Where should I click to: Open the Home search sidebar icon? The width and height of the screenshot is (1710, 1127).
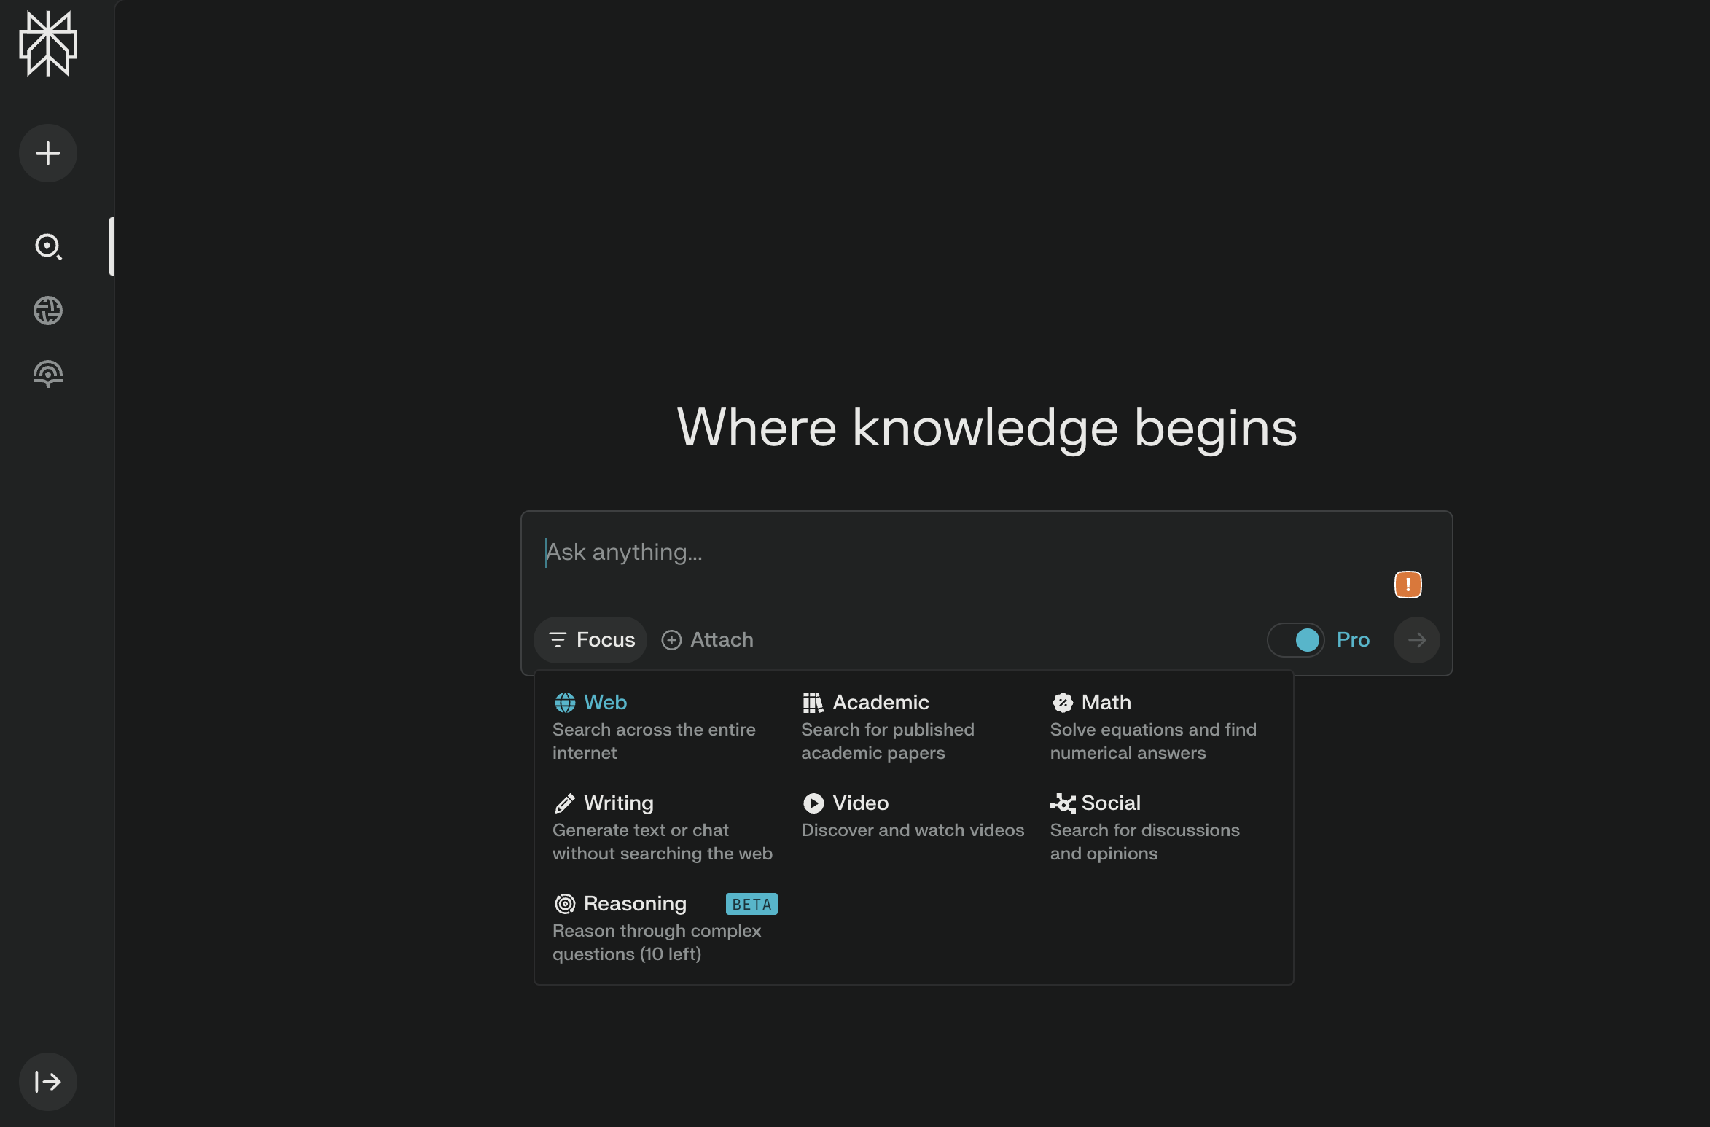point(48,247)
